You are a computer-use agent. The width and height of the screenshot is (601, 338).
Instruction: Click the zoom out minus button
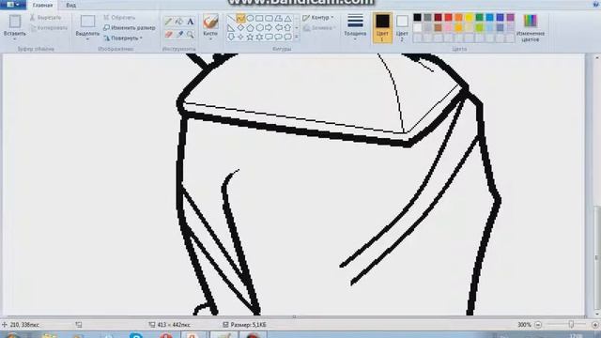(538, 325)
